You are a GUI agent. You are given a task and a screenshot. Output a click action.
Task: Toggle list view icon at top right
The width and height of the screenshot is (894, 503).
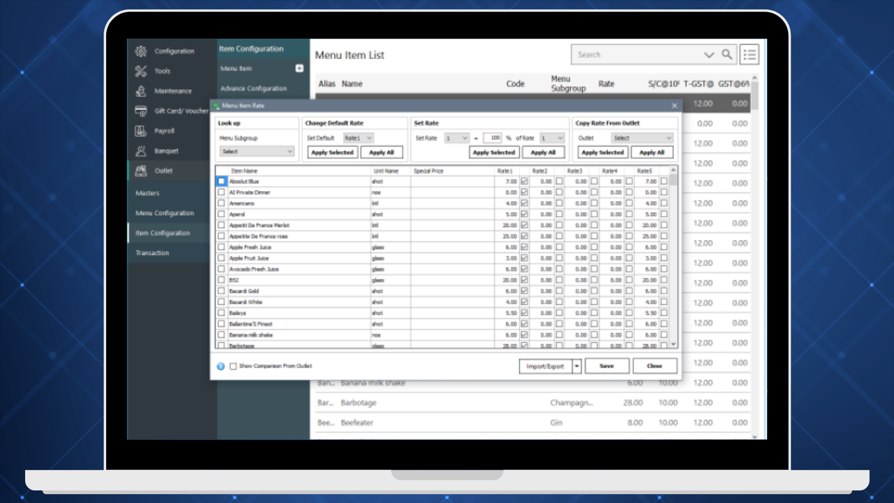[x=749, y=55]
